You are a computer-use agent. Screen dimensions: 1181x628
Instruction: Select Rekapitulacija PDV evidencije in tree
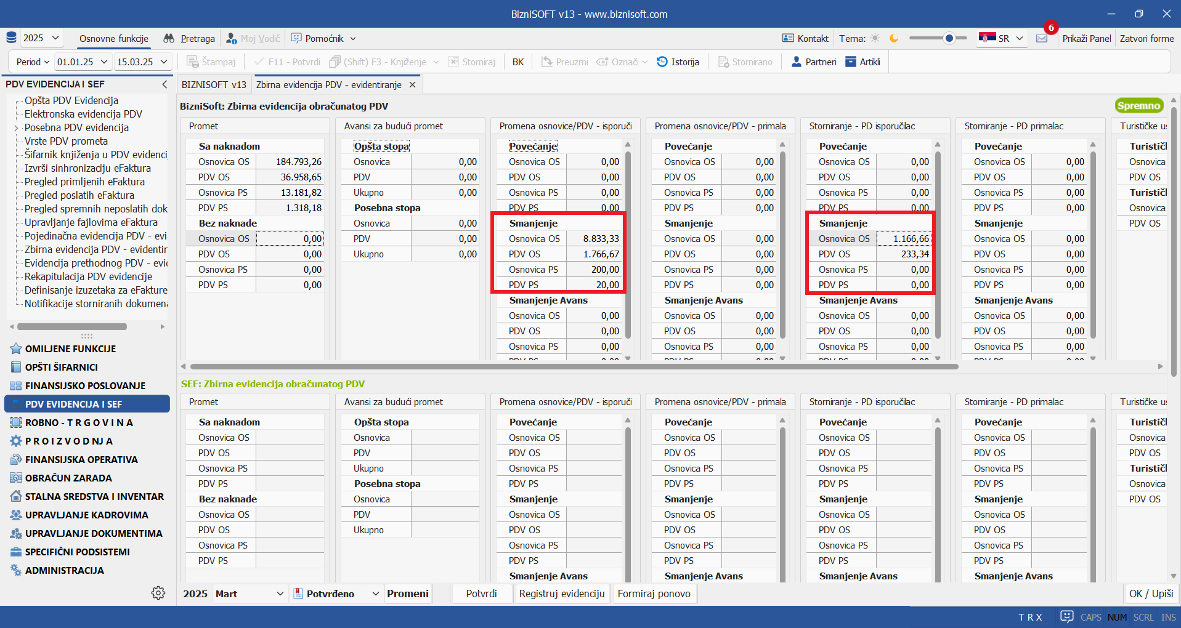click(88, 277)
